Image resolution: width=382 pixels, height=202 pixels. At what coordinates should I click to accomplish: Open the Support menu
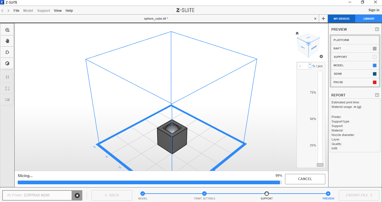[44, 11]
